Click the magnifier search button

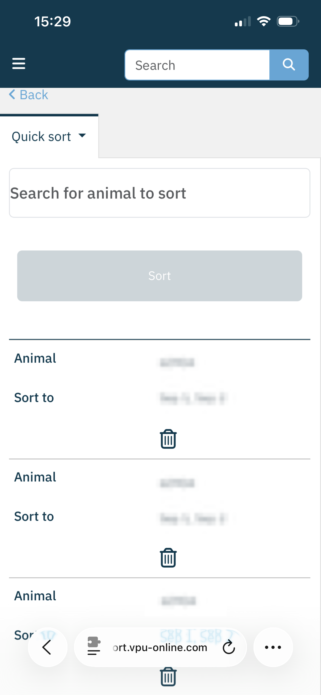pyautogui.click(x=289, y=65)
